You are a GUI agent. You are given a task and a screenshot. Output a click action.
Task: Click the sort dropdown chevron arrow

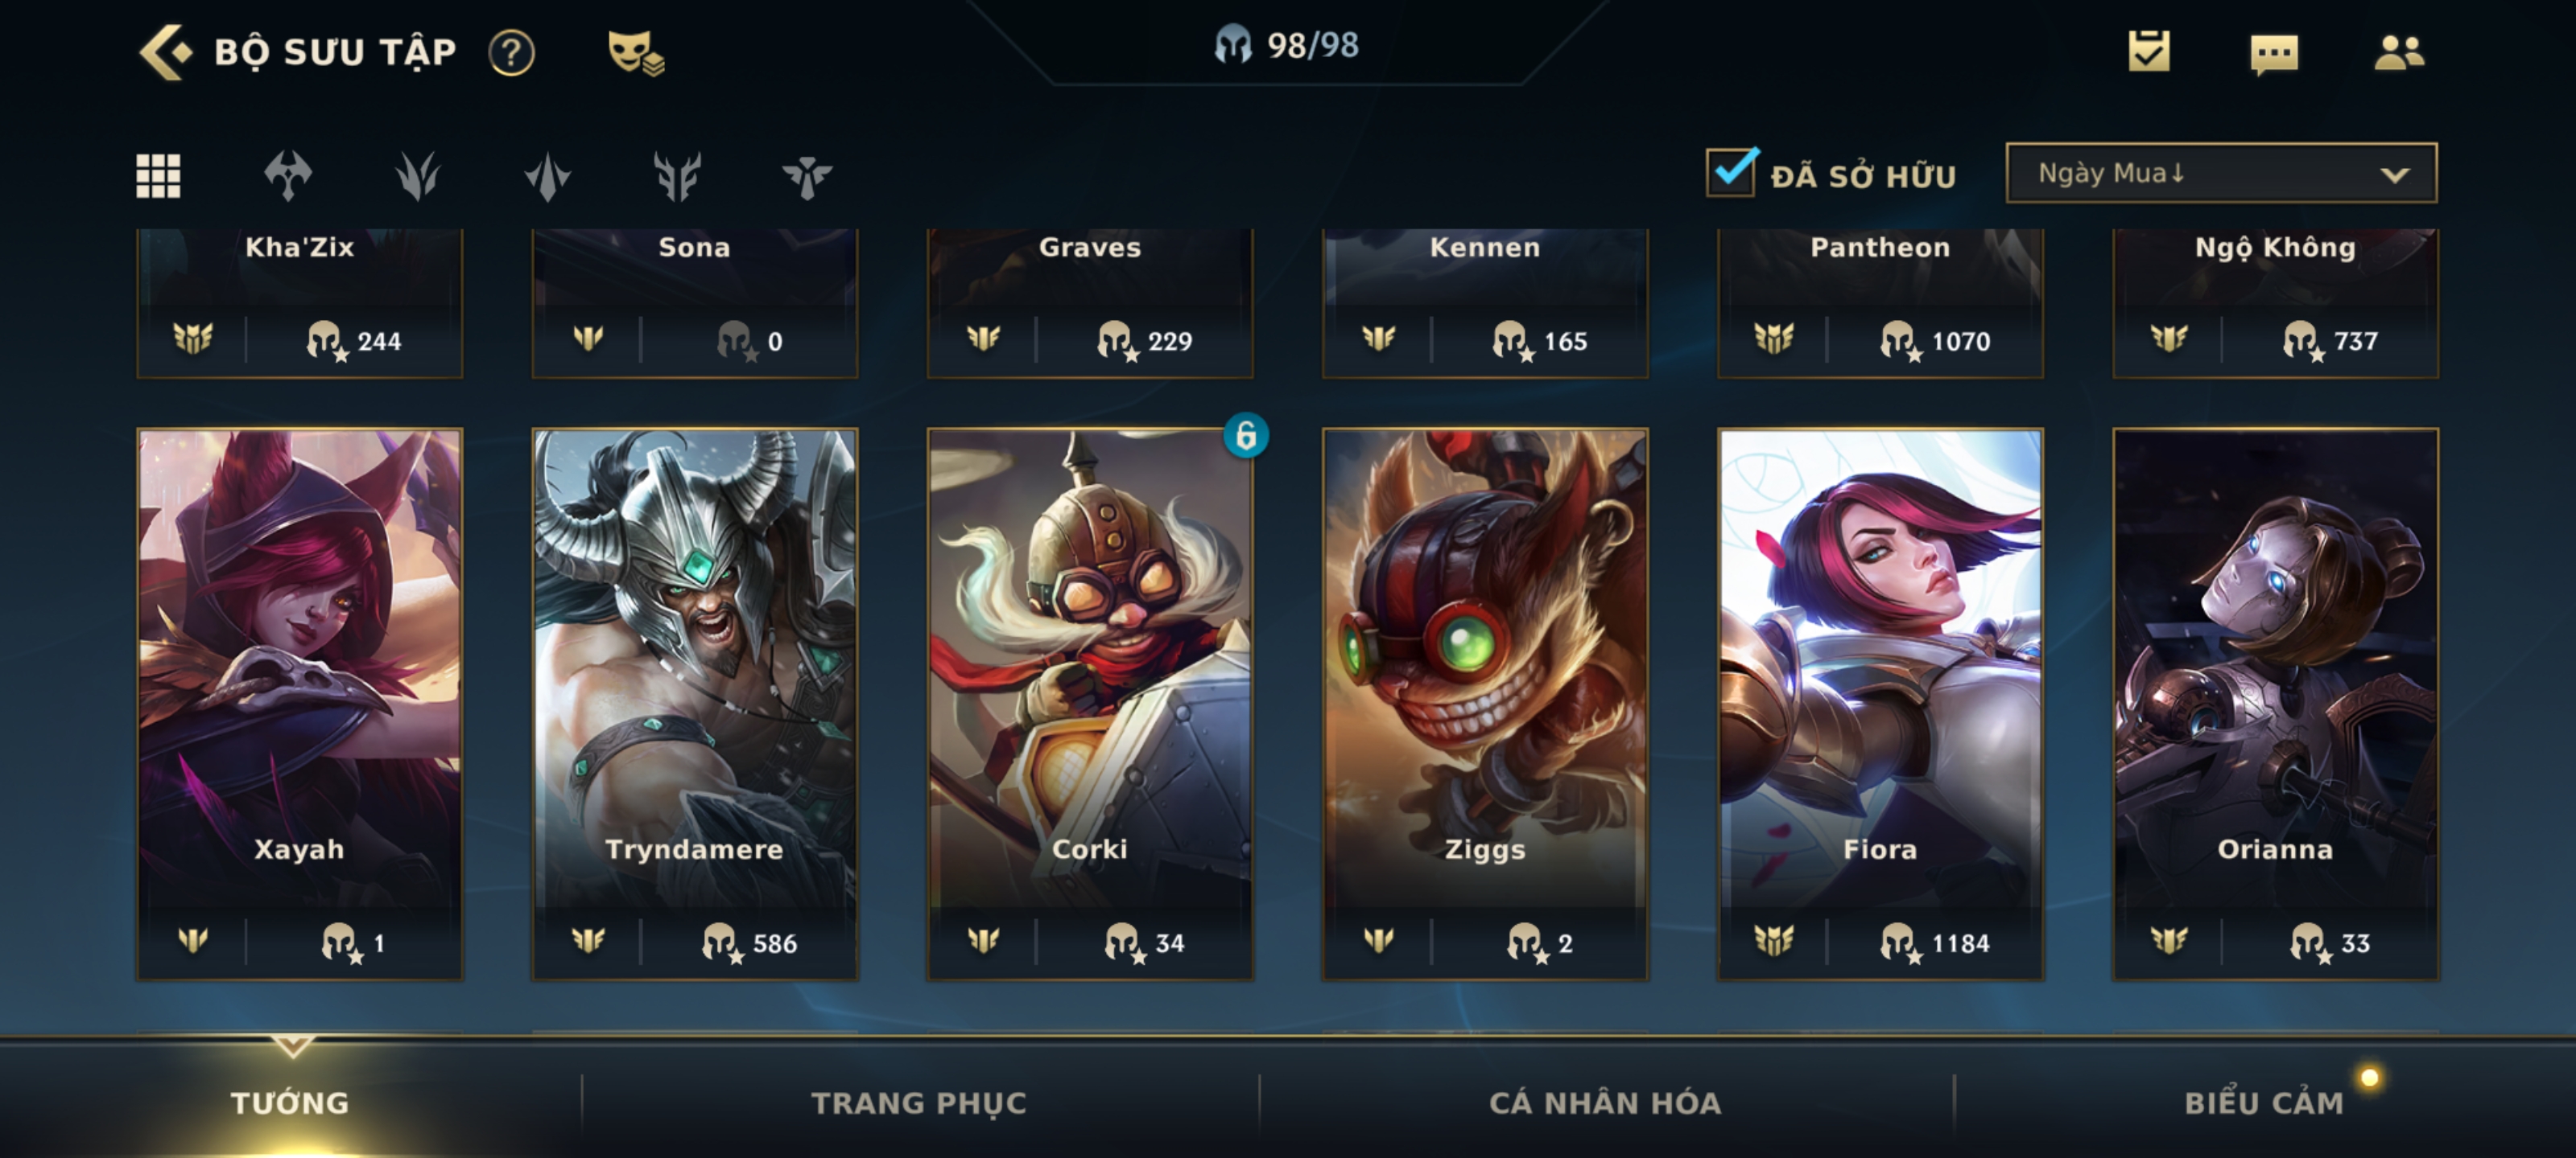click(2394, 175)
